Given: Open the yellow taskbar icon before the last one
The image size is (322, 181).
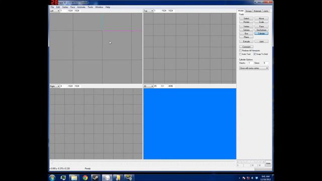Looking at the screenshot, I should point(118,177).
